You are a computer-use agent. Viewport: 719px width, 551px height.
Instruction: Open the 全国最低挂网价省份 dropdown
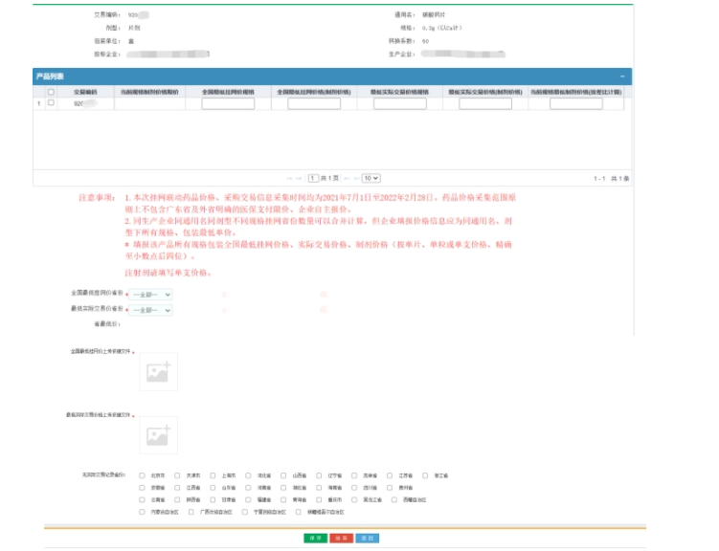point(150,296)
